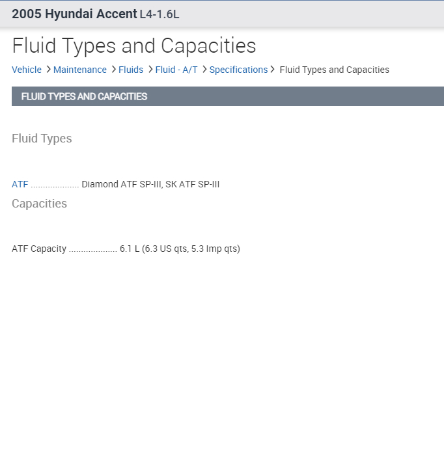The width and height of the screenshot is (444, 473).
Task: Click the chevron arrow after Vehicle
Action: [48, 69]
